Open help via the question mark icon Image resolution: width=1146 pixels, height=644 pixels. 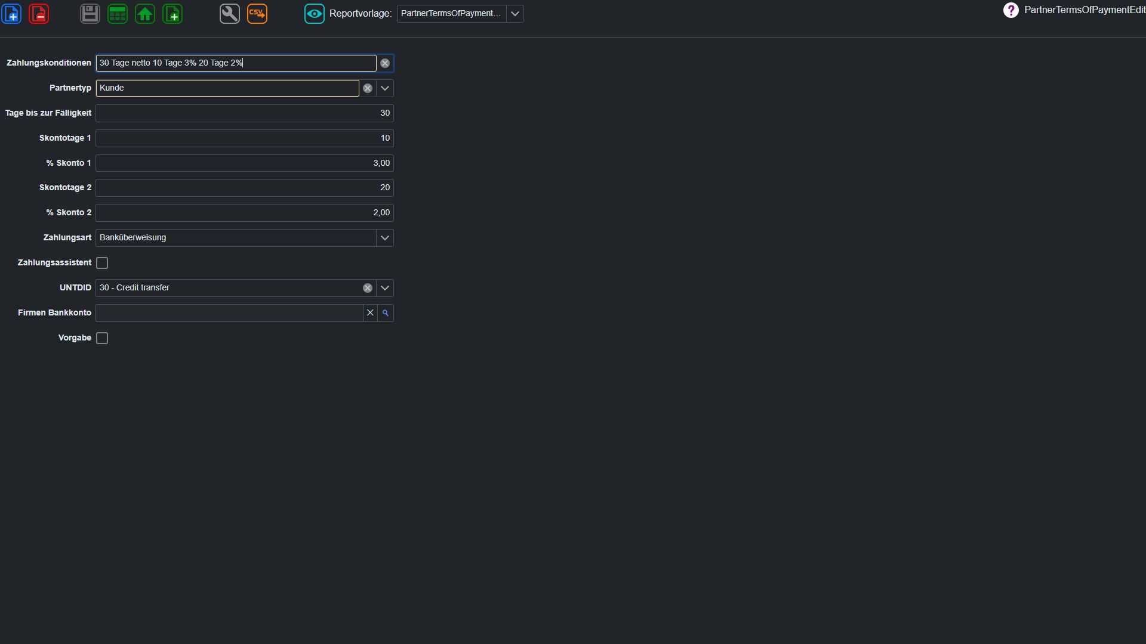pyautogui.click(x=1011, y=10)
